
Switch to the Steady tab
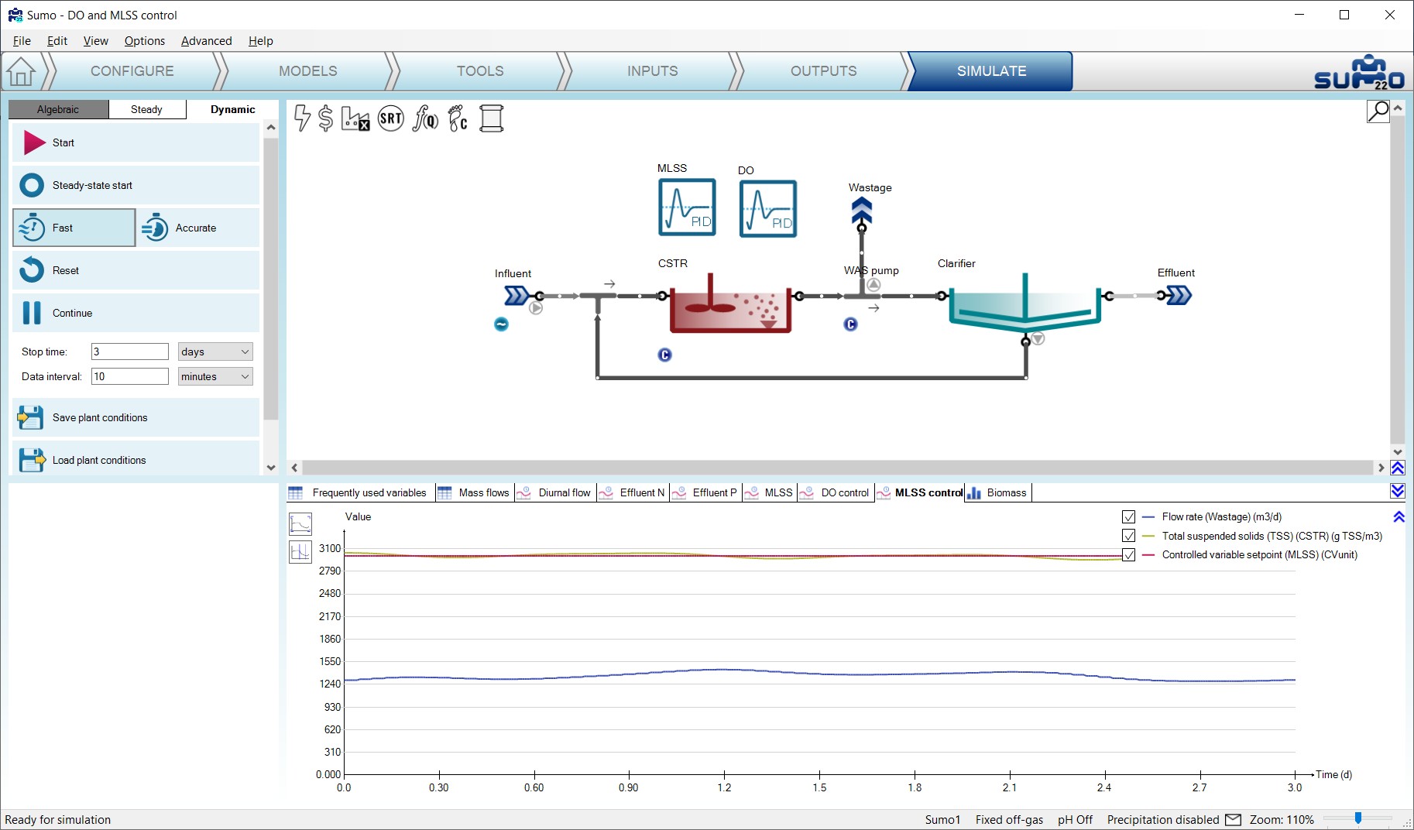click(147, 109)
